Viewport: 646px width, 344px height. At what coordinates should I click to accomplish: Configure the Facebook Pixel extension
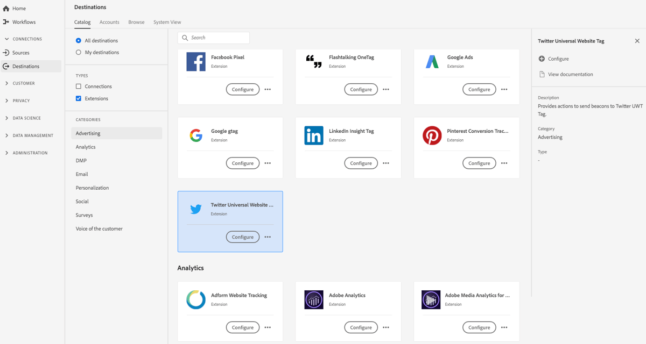click(x=242, y=89)
